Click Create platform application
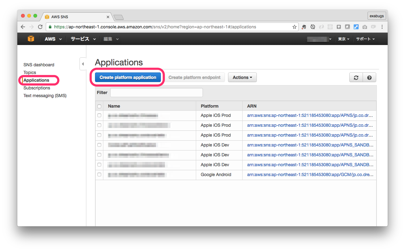 [128, 77]
